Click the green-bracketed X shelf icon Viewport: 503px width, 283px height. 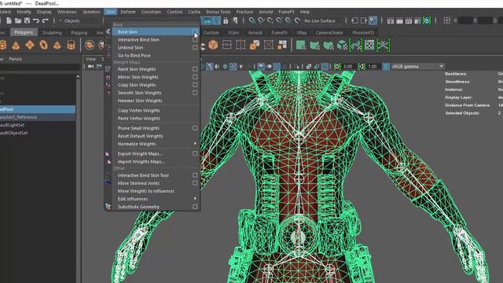pyautogui.click(x=383, y=45)
